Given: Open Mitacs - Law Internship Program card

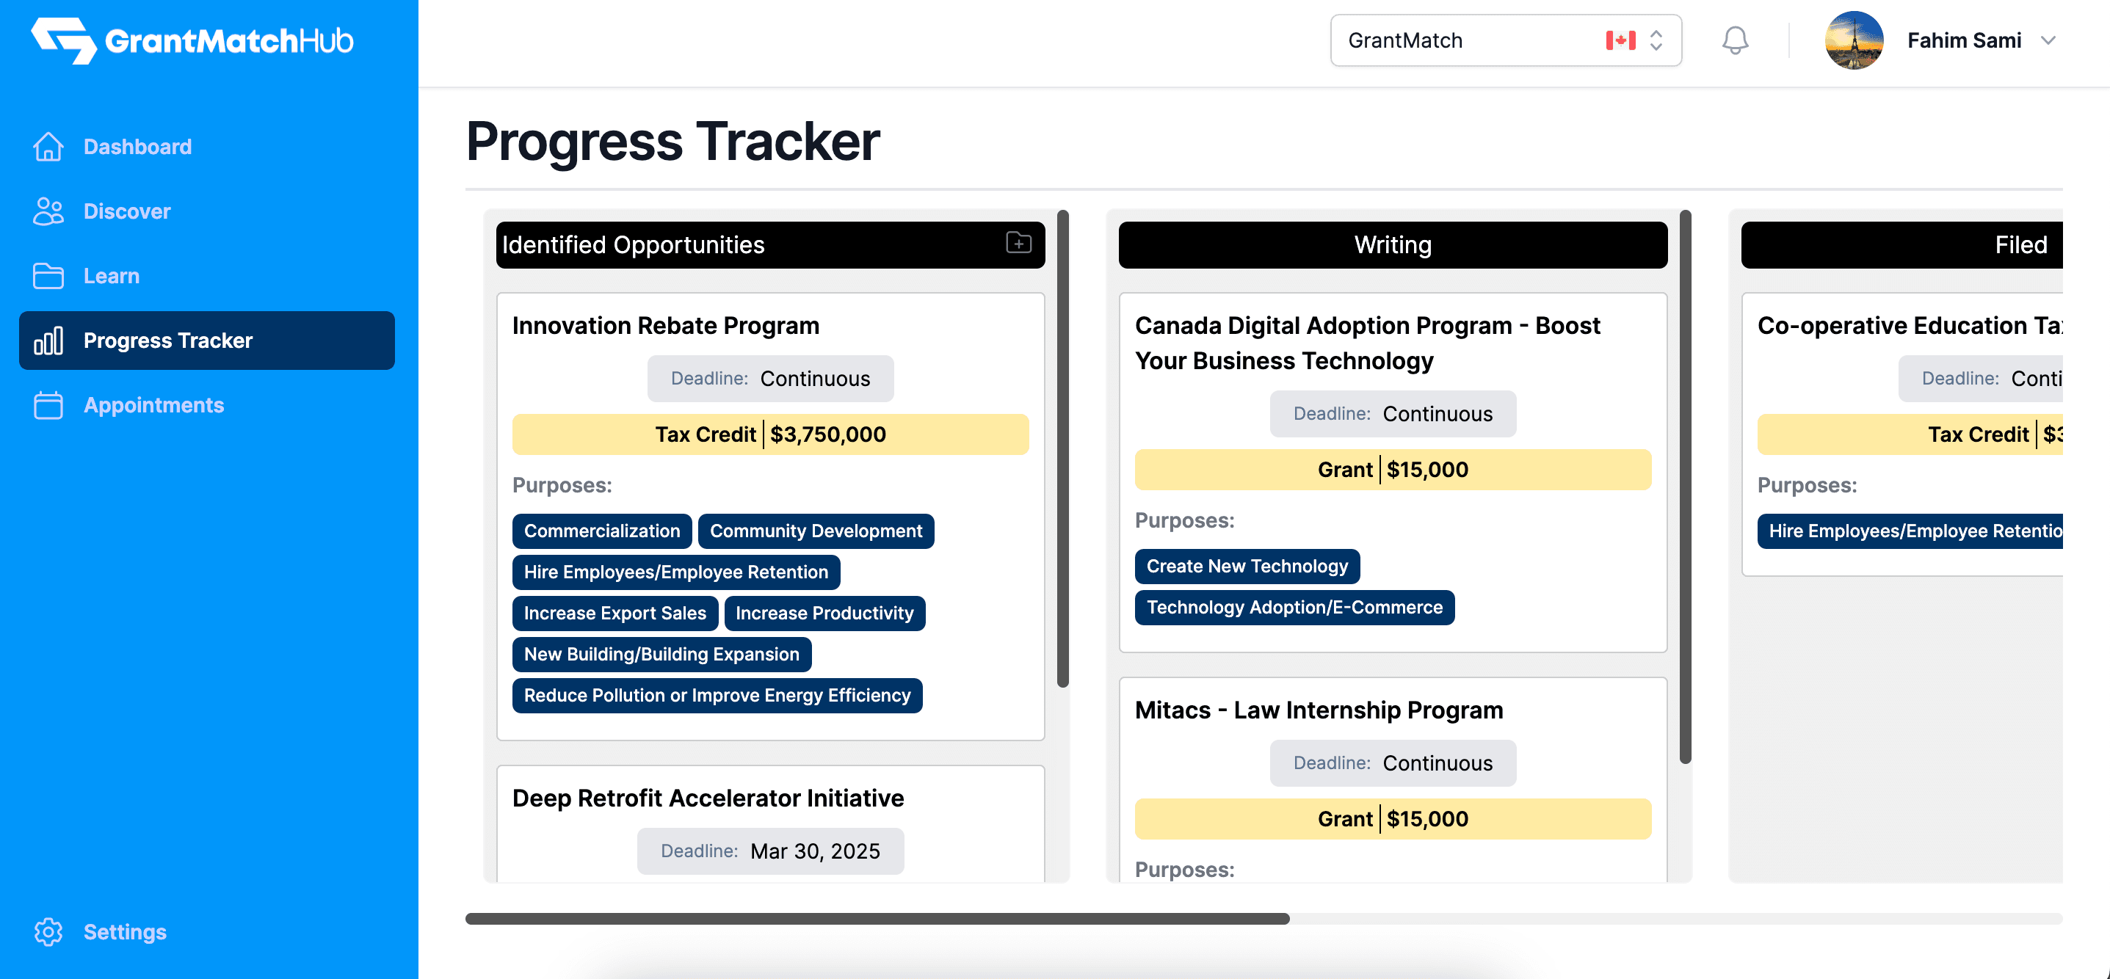Looking at the screenshot, I should (1318, 710).
